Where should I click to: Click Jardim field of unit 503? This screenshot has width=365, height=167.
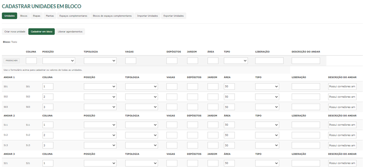[213, 107]
